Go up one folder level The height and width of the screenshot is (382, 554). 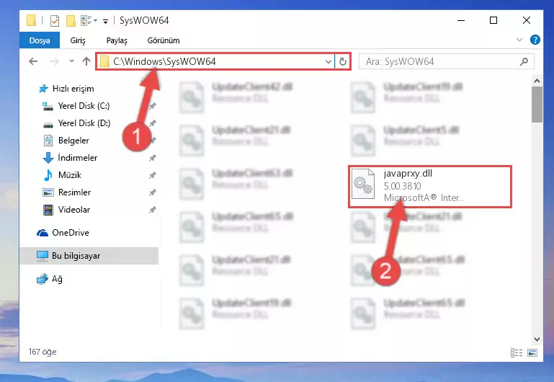[x=86, y=61]
